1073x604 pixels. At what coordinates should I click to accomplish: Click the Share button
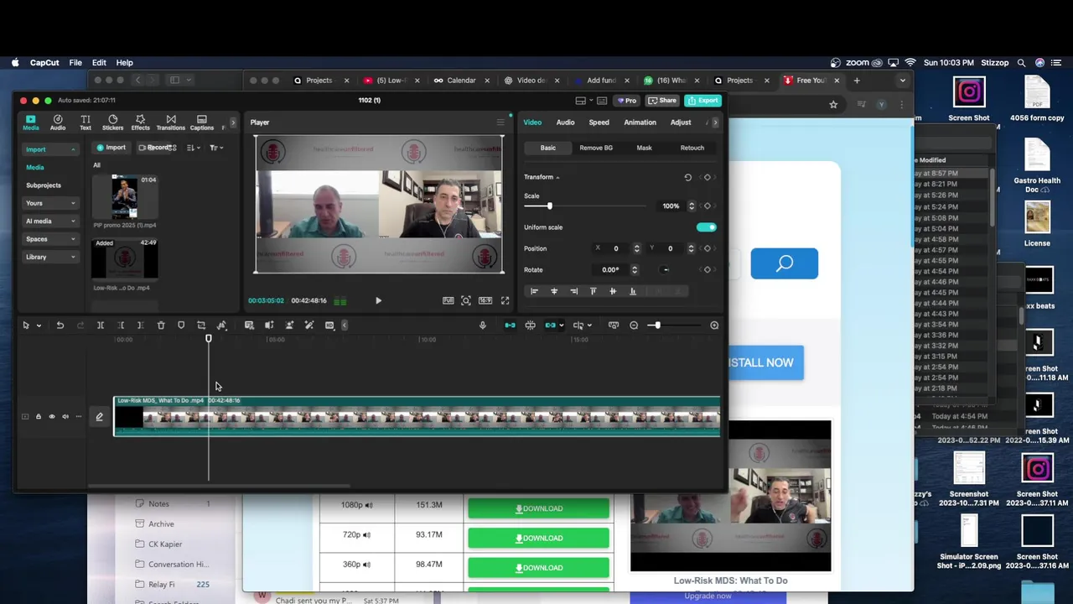pos(662,101)
